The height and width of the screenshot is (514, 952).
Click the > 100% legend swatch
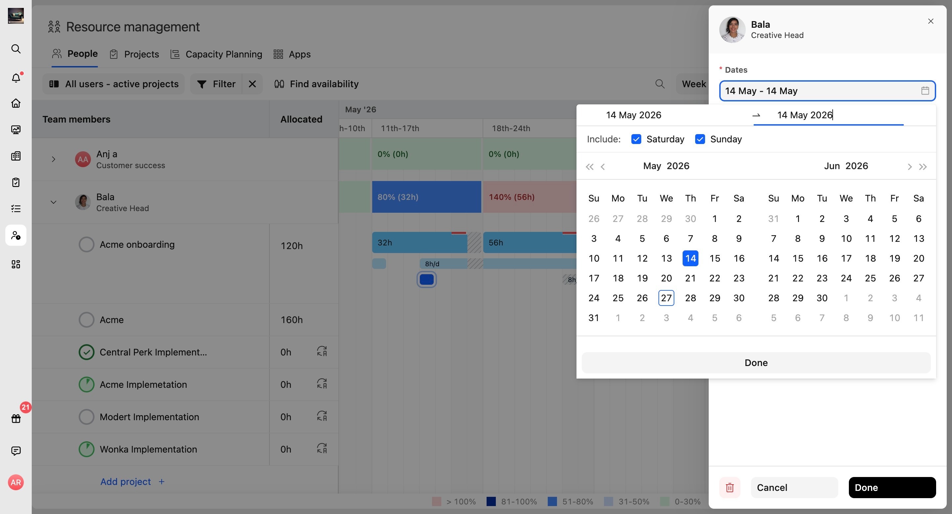tap(436, 501)
